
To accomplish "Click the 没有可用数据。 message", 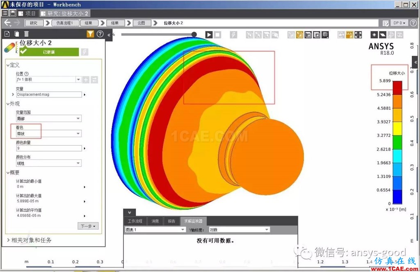I will [x=215, y=241].
